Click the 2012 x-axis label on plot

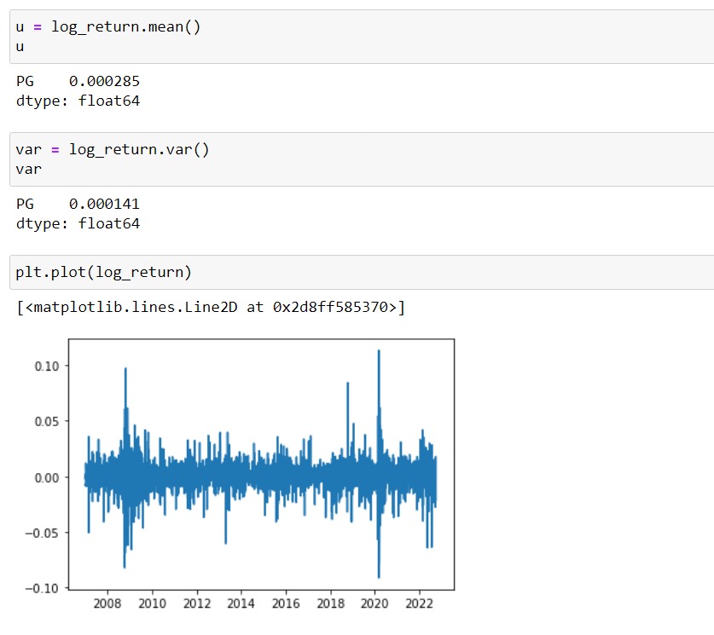(197, 603)
